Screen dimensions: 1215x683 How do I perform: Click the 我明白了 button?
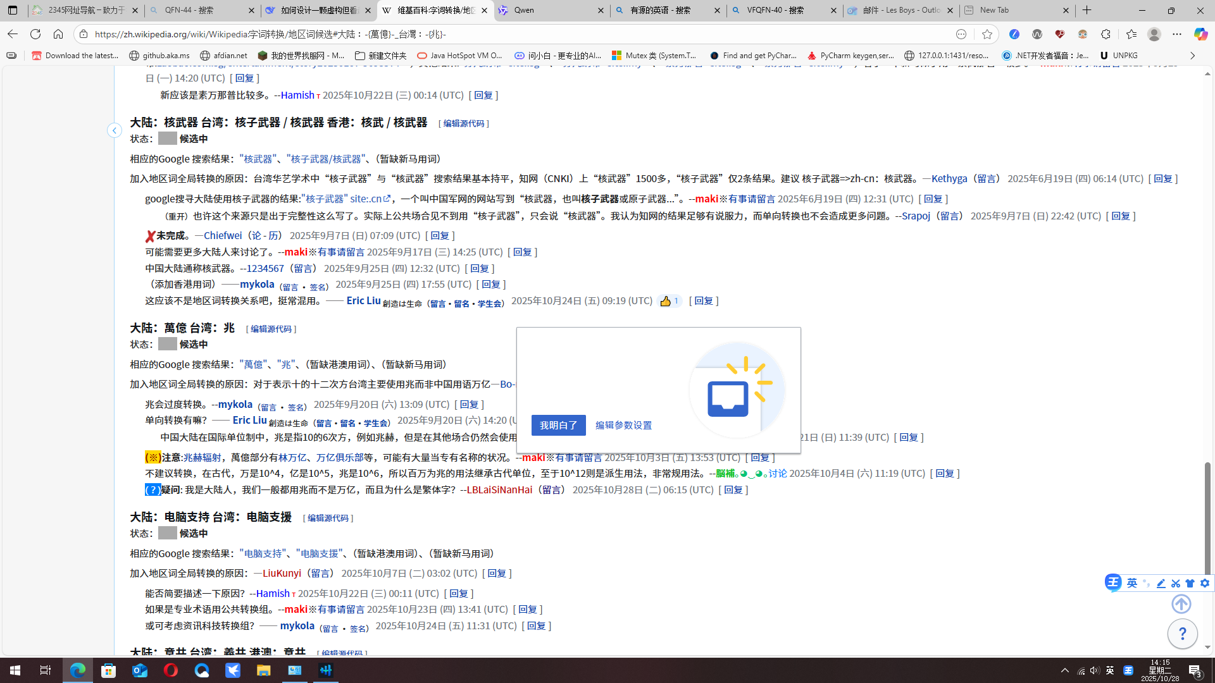pos(558,425)
